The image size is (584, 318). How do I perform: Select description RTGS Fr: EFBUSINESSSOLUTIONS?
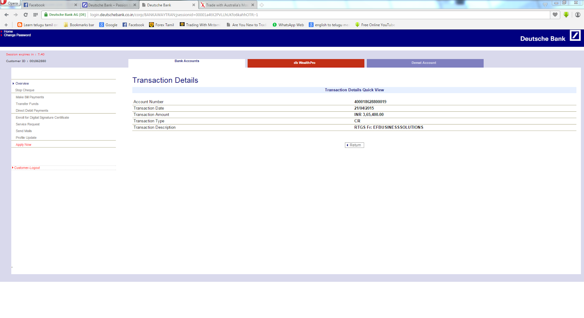[389, 127]
